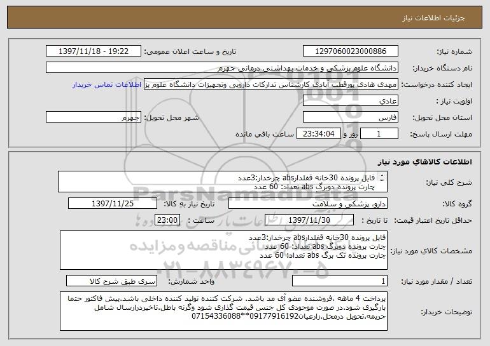Click the شماره نیاز field 1297060023000886
The width and height of the screenshot is (490, 346).
tap(350, 51)
